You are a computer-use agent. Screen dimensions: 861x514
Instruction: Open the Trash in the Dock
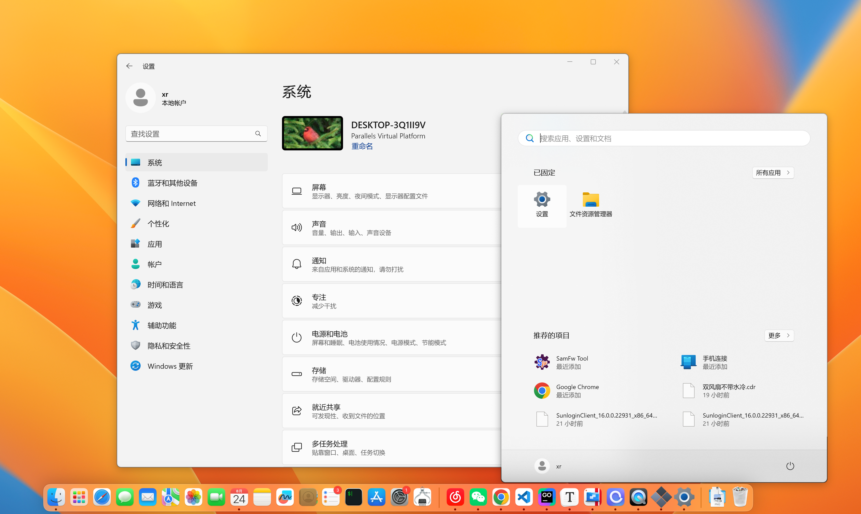[x=740, y=497]
